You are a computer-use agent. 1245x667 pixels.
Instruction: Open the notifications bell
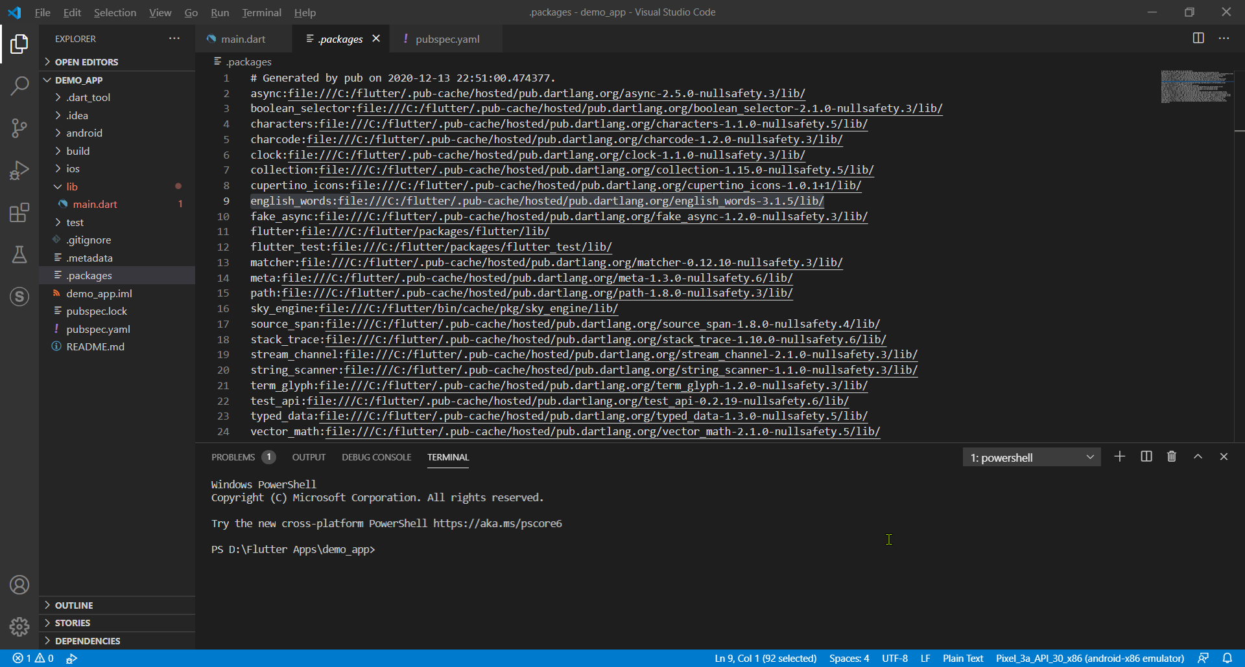[1227, 658]
